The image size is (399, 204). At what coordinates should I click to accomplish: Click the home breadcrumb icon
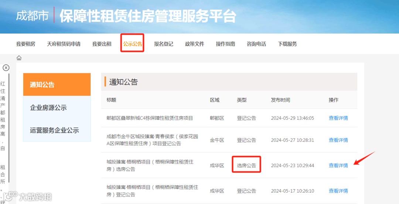tap(19, 58)
